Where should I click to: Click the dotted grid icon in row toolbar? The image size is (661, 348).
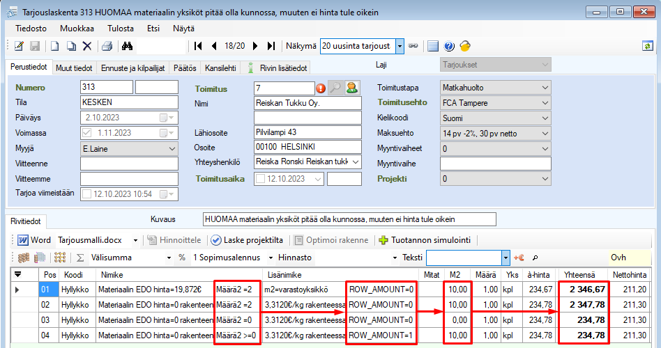60,258
